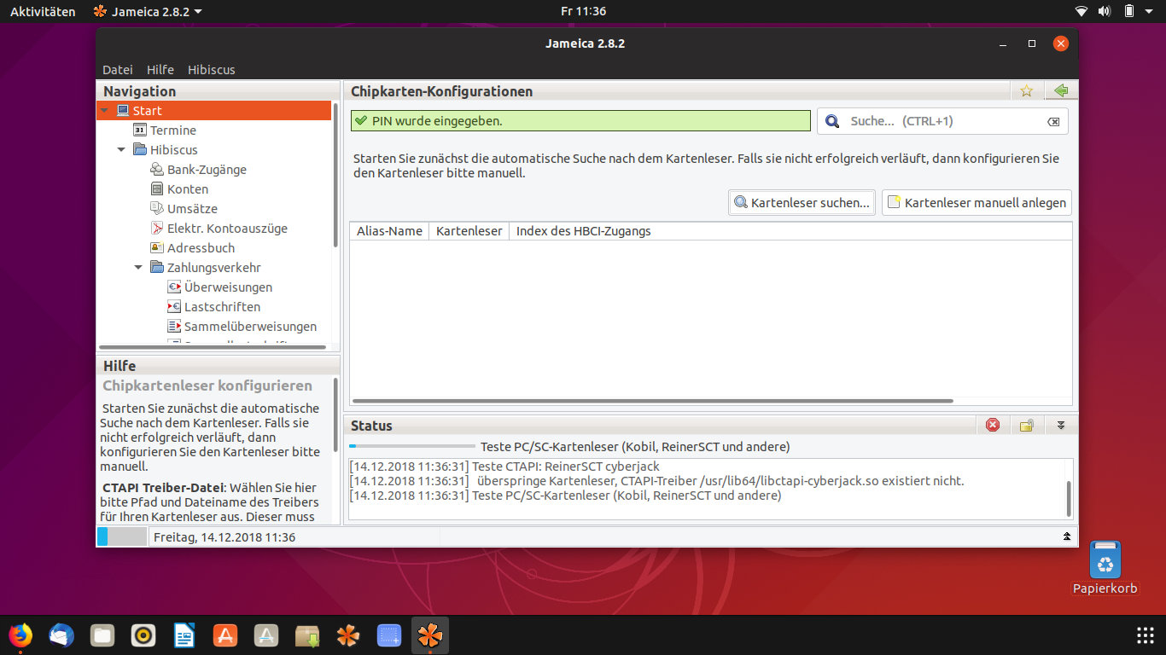Open the Files manager from the dock
Viewport: 1166px width, 655px height.
click(102, 635)
